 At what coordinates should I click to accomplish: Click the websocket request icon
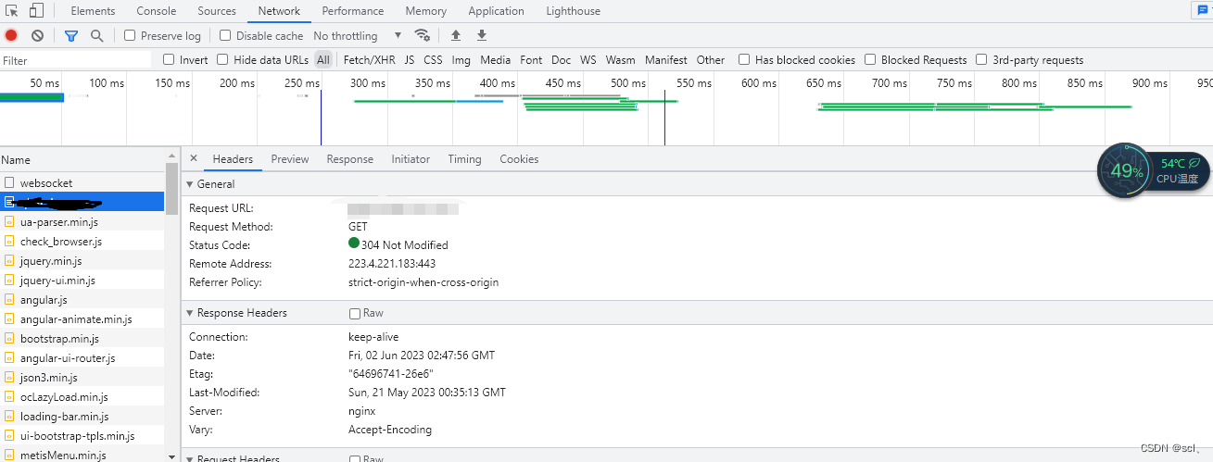click(9, 183)
